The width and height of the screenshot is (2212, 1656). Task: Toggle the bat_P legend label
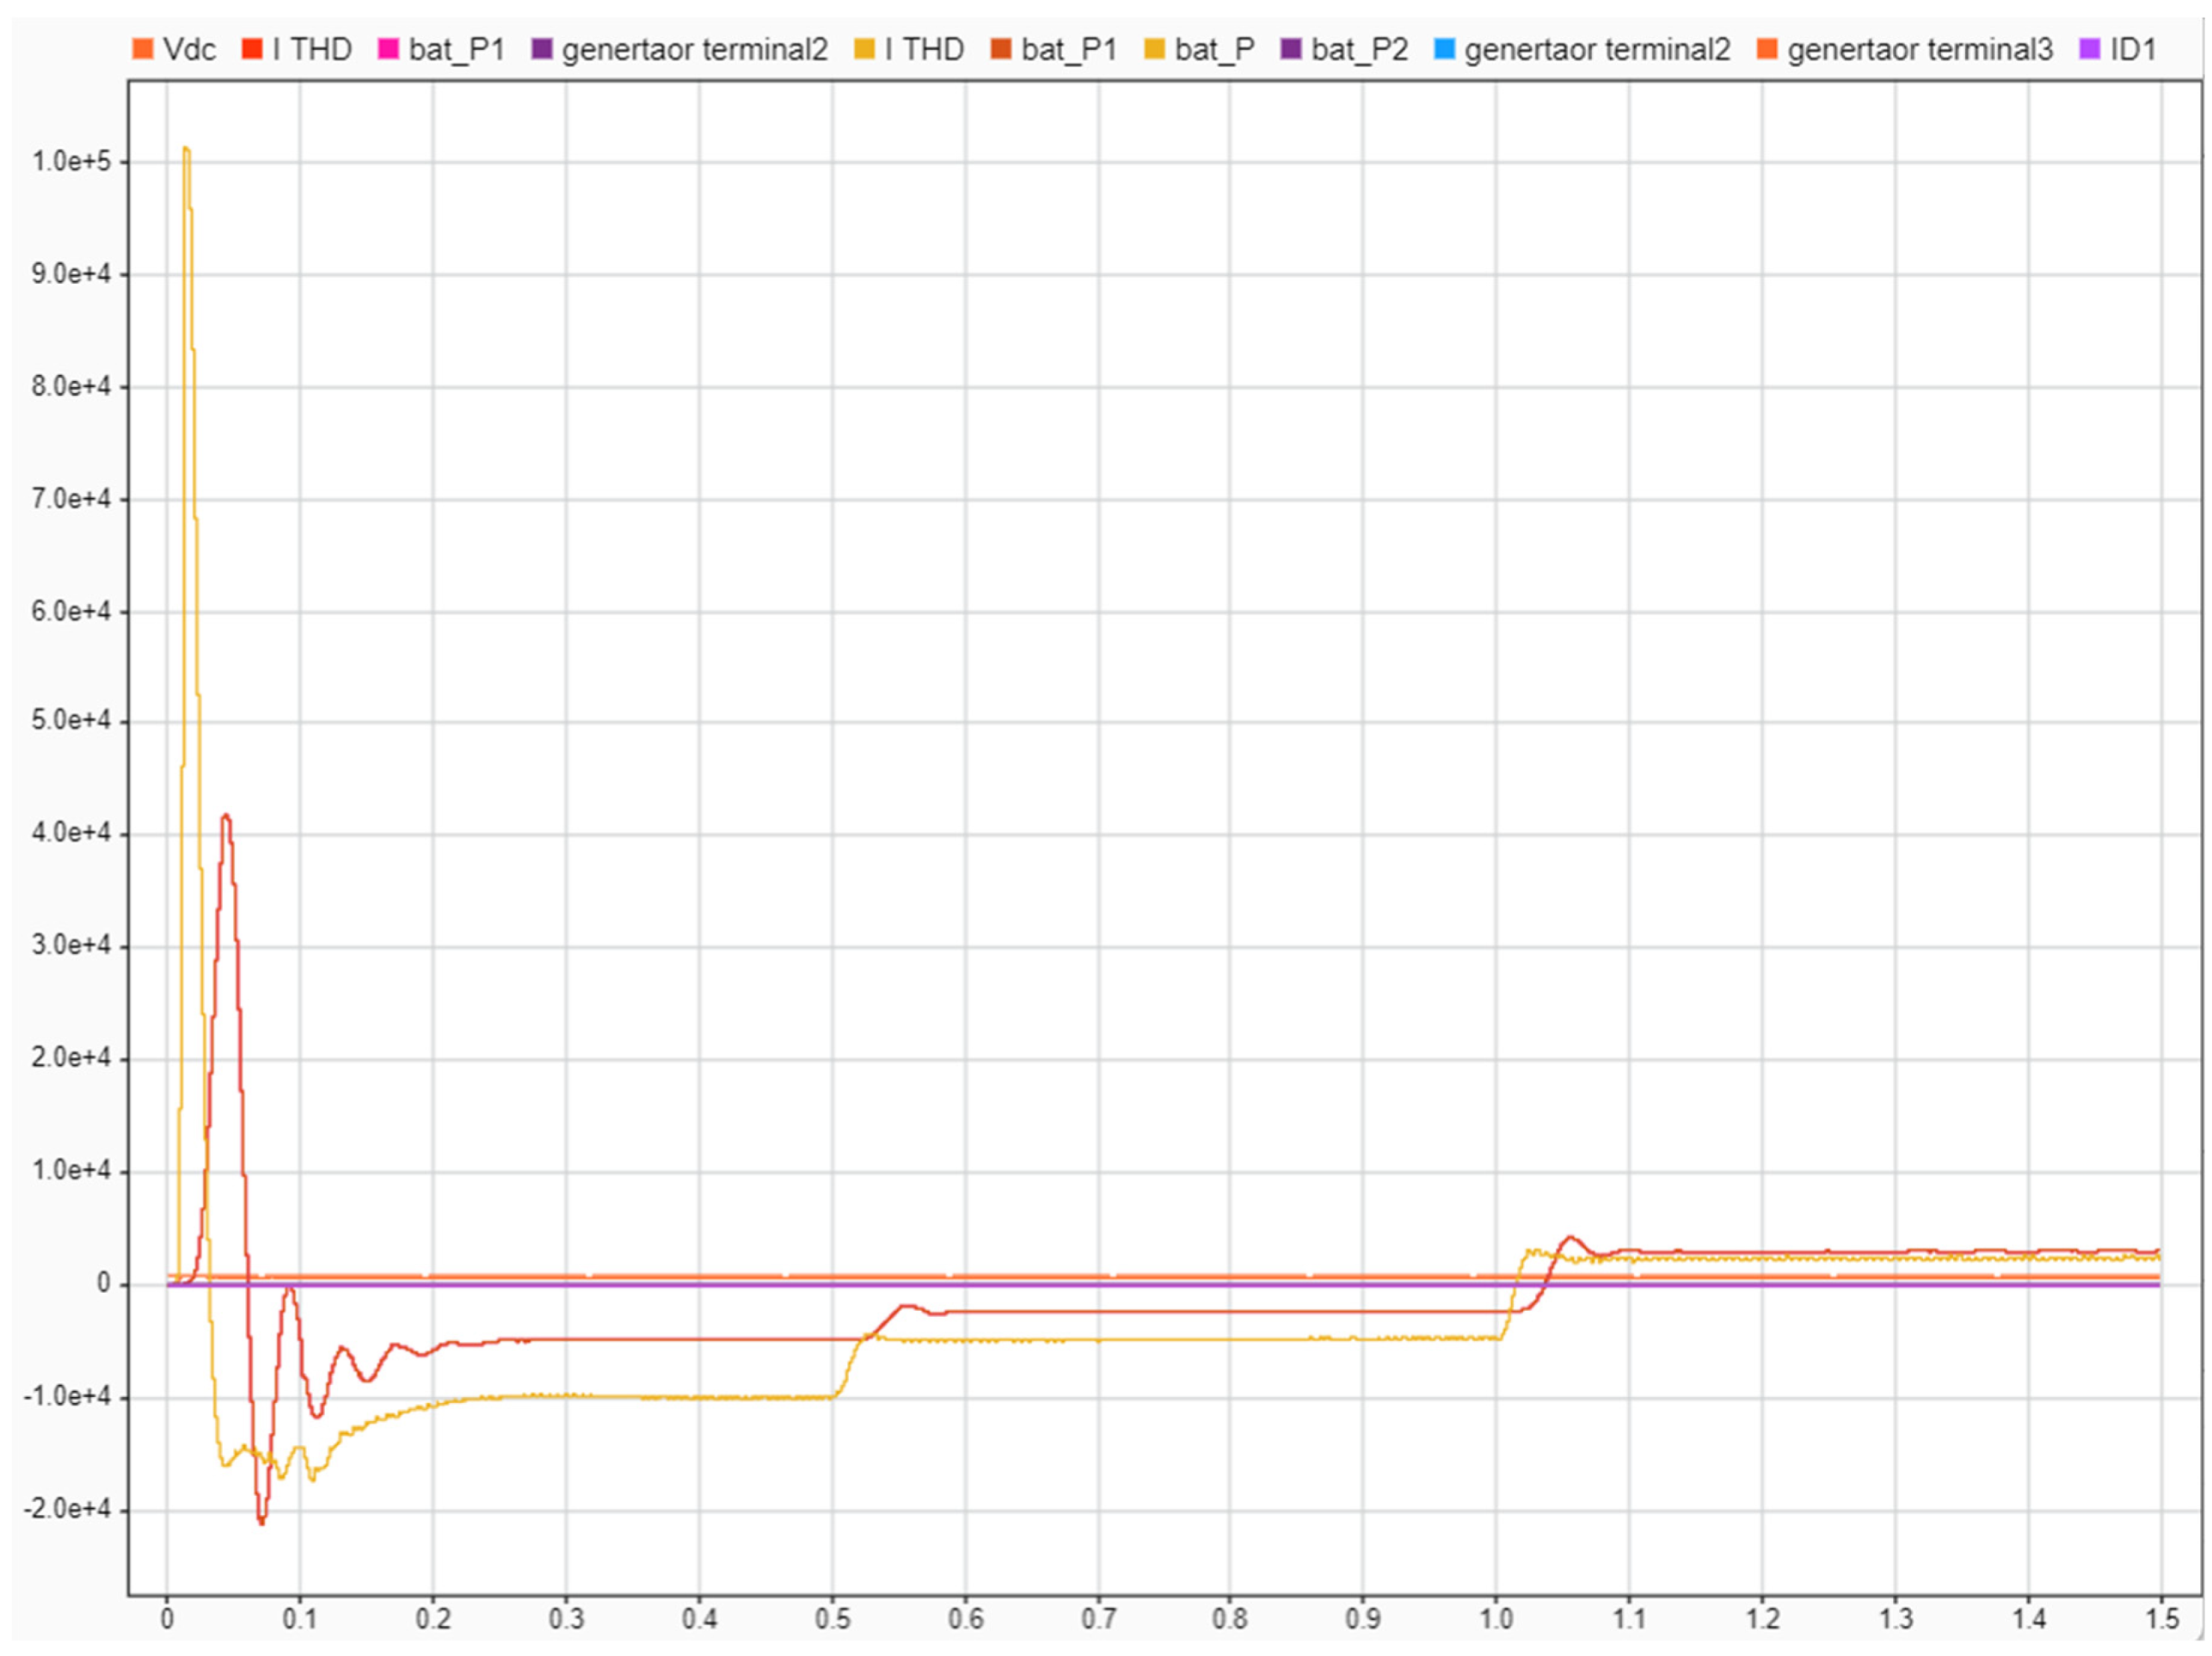tap(1214, 49)
